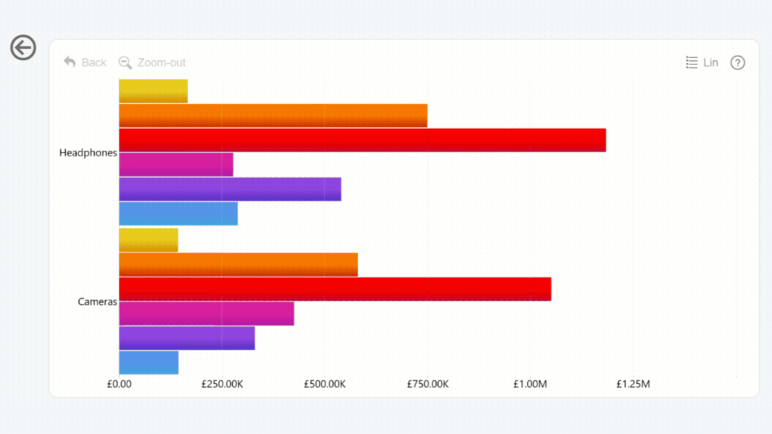Click the yellow Cameras bar

coord(148,240)
